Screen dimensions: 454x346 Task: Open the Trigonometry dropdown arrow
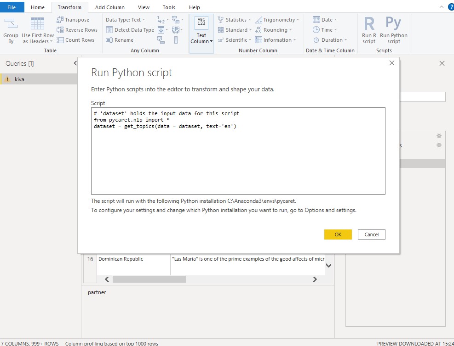pyautogui.click(x=298, y=20)
